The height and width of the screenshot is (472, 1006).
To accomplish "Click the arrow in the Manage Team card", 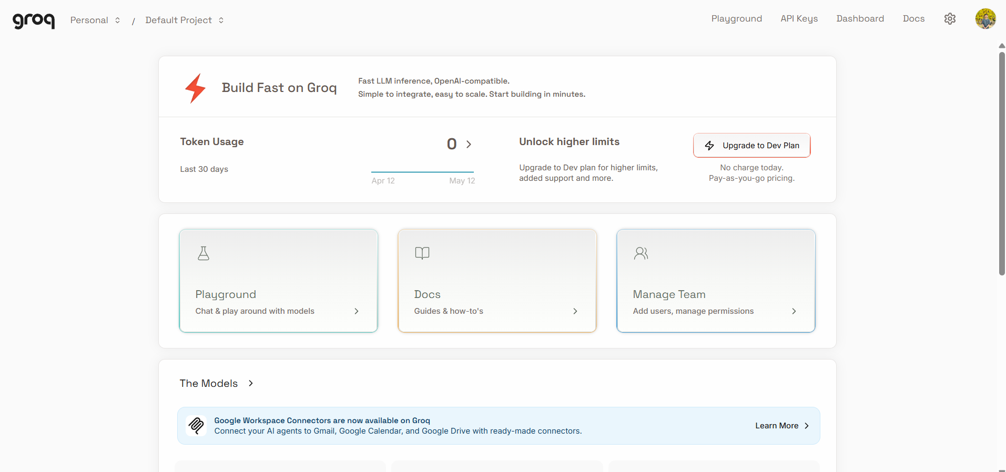I will click(794, 311).
